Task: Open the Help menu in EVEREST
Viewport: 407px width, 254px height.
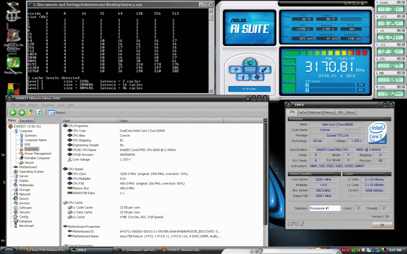Action: [x=71, y=105]
